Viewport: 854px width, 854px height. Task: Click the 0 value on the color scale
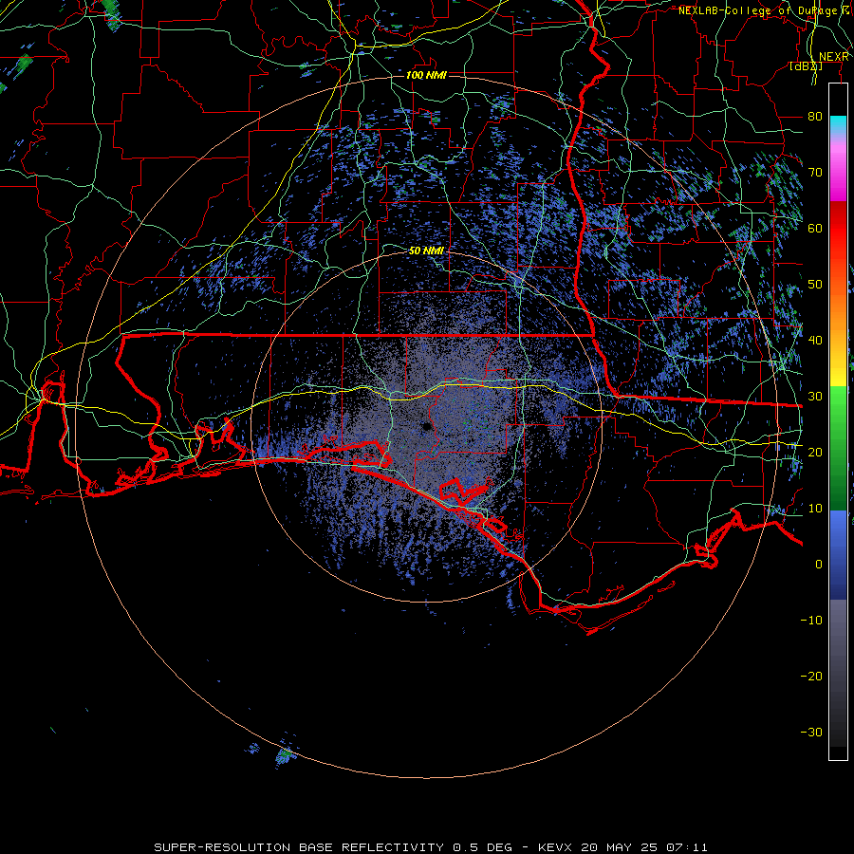(x=819, y=565)
